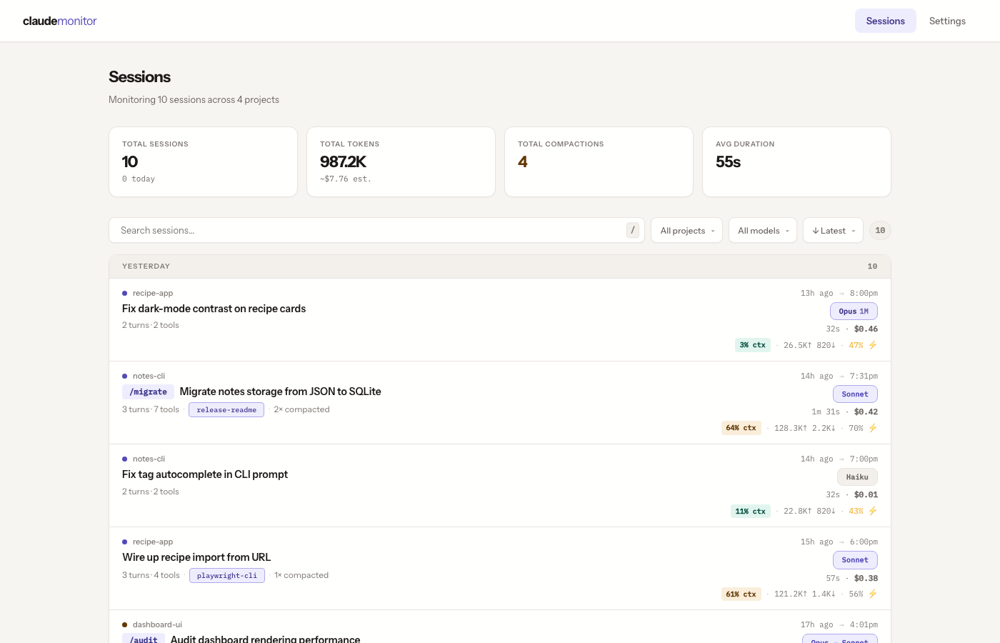
Task: Open the All projects dropdown
Action: pos(686,230)
